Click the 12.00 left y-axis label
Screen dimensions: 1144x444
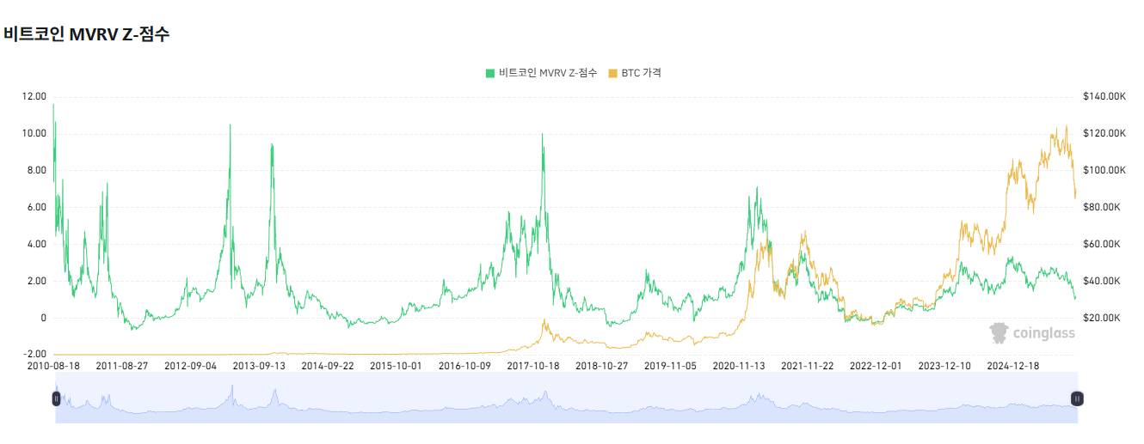click(x=34, y=96)
